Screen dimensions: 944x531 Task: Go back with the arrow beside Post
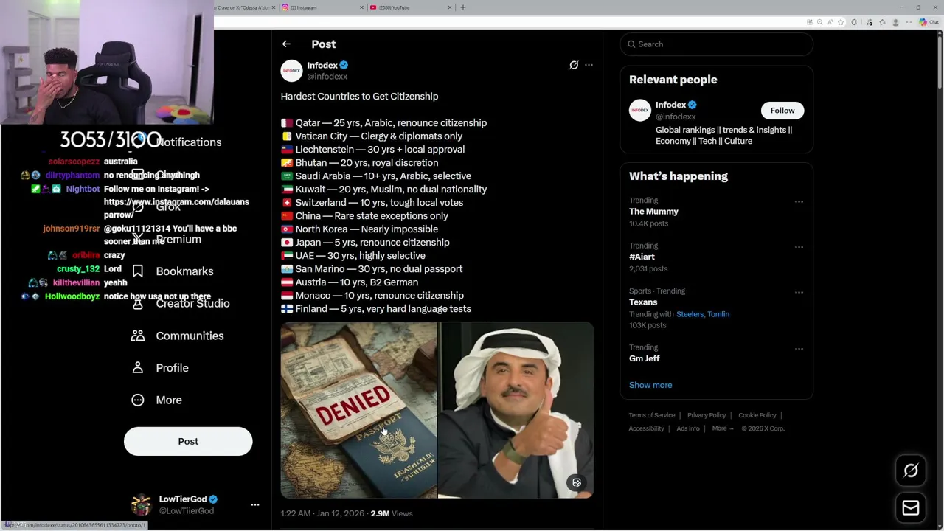click(286, 44)
